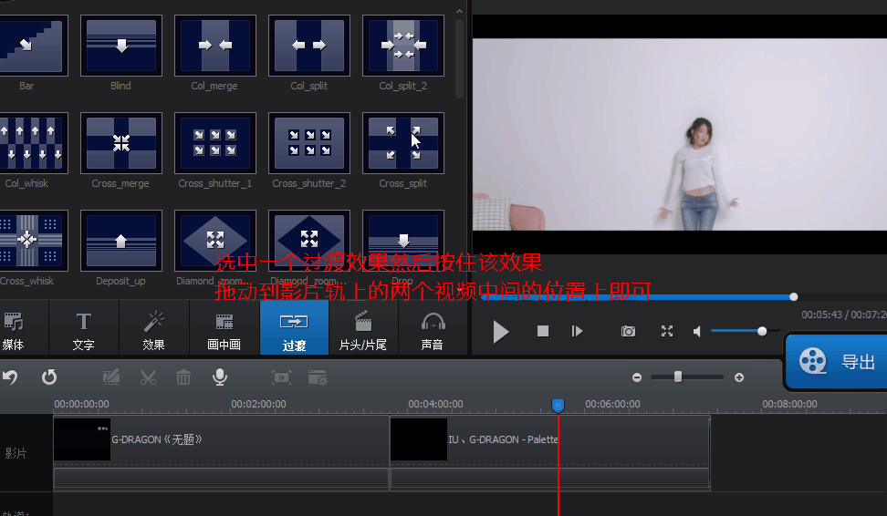887x516 pixels.
Task: Pick the Col_whisk transition
Action: point(33,143)
